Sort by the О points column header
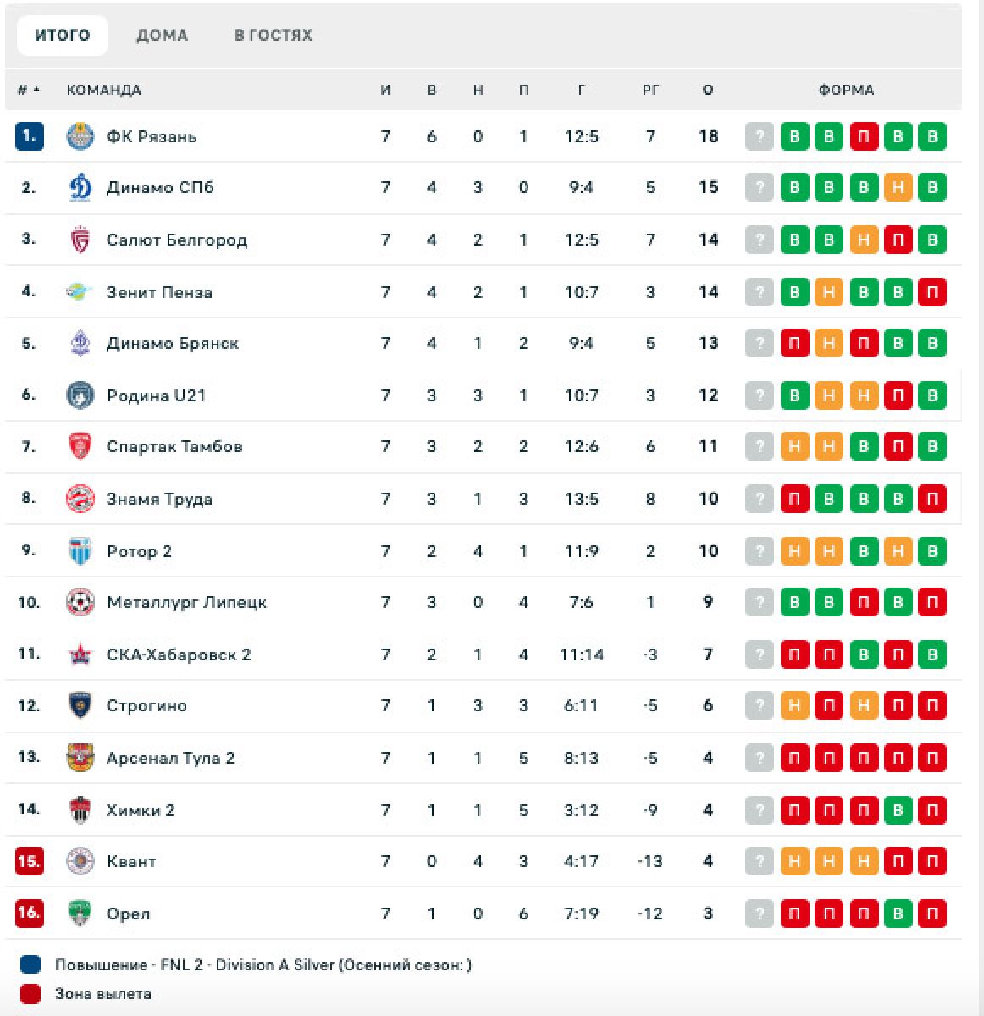The height and width of the screenshot is (1016, 984). pos(708,90)
